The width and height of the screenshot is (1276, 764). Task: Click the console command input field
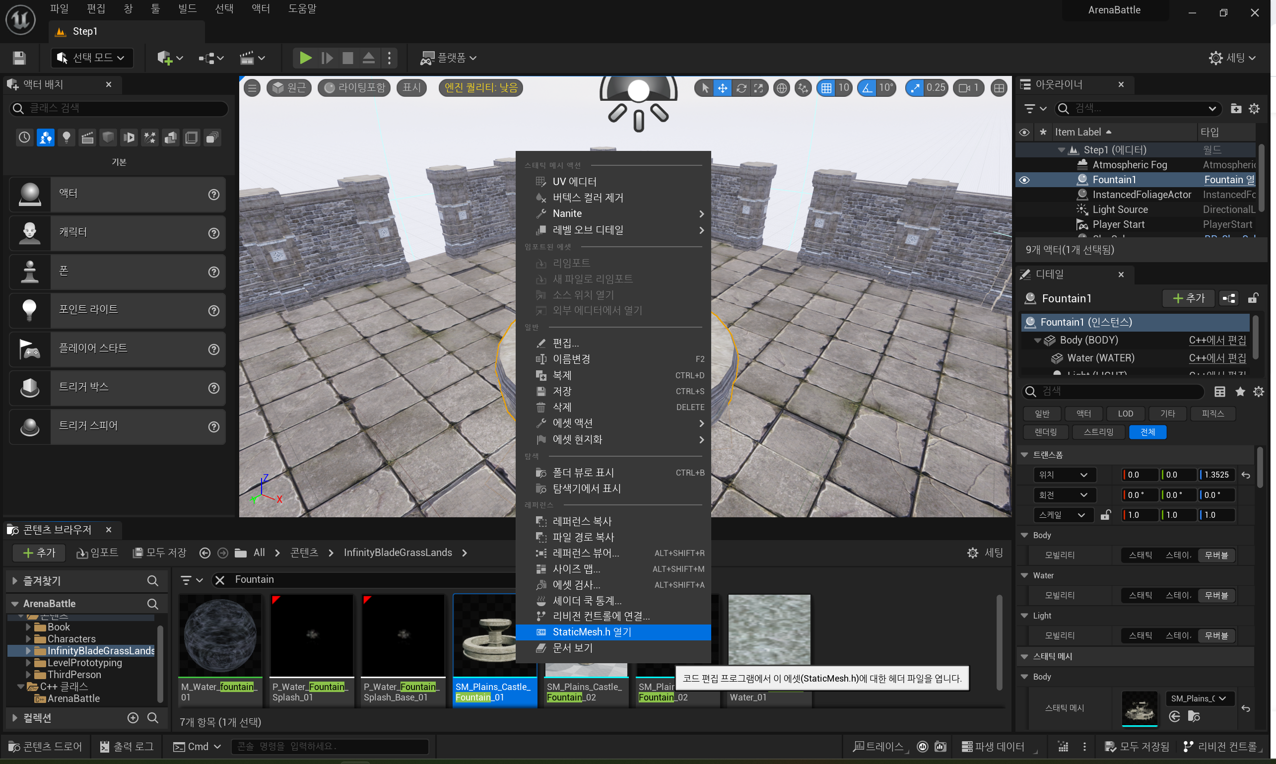(x=330, y=746)
